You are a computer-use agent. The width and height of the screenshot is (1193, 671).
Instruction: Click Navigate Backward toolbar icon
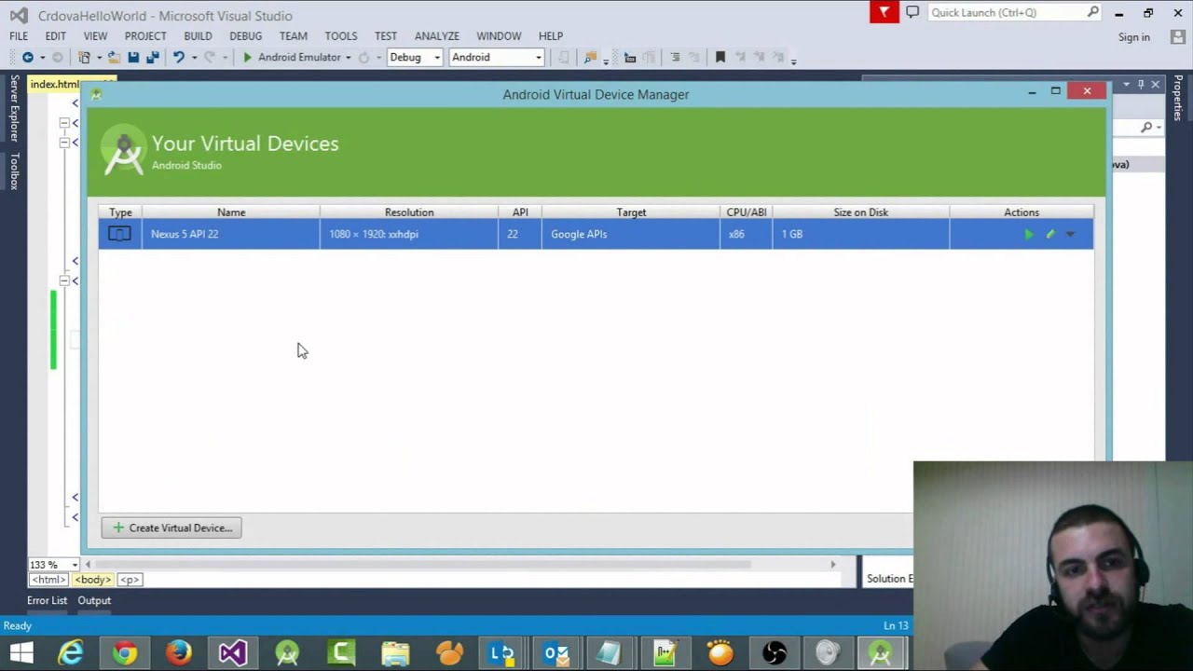tap(28, 58)
